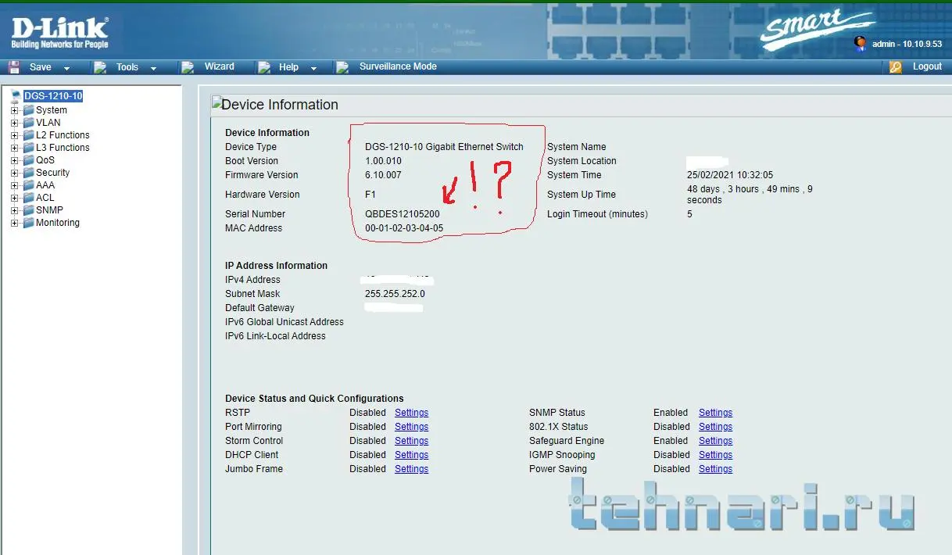Click the Tools menu icon
The image size is (952, 555).
point(100,67)
